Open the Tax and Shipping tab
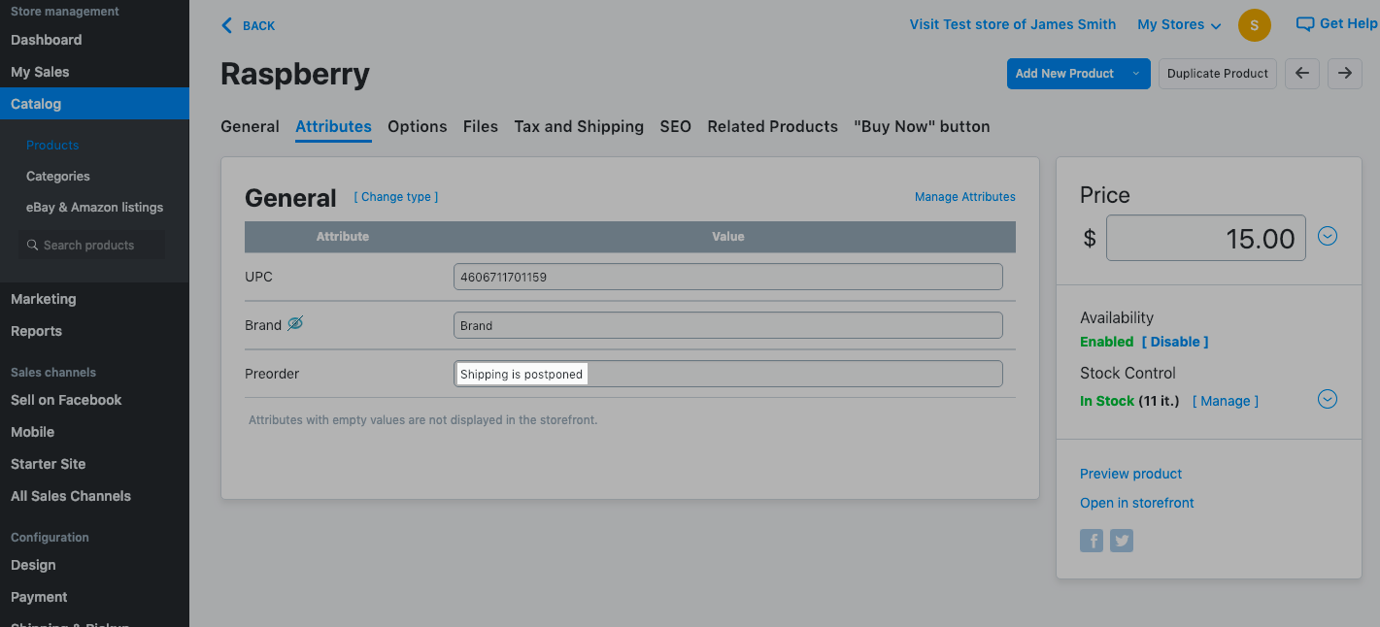This screenshot has width=1380, height=627. [x=579, y=126]
